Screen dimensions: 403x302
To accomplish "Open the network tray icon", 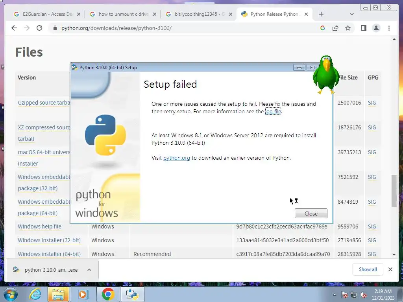I will 354,295.
